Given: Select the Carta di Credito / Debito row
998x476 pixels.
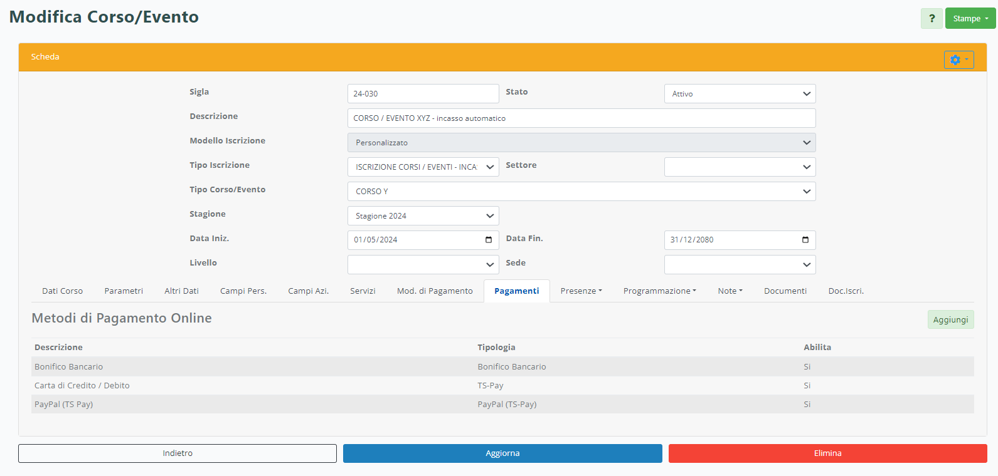Looking at the screenshot, I should point(502,385).
